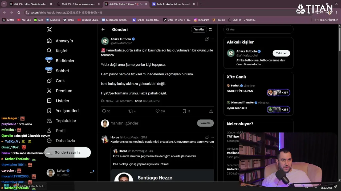Close the Multi TV tab
The height and width of the screenshot is (191, 341).
(x=99, y=4)
